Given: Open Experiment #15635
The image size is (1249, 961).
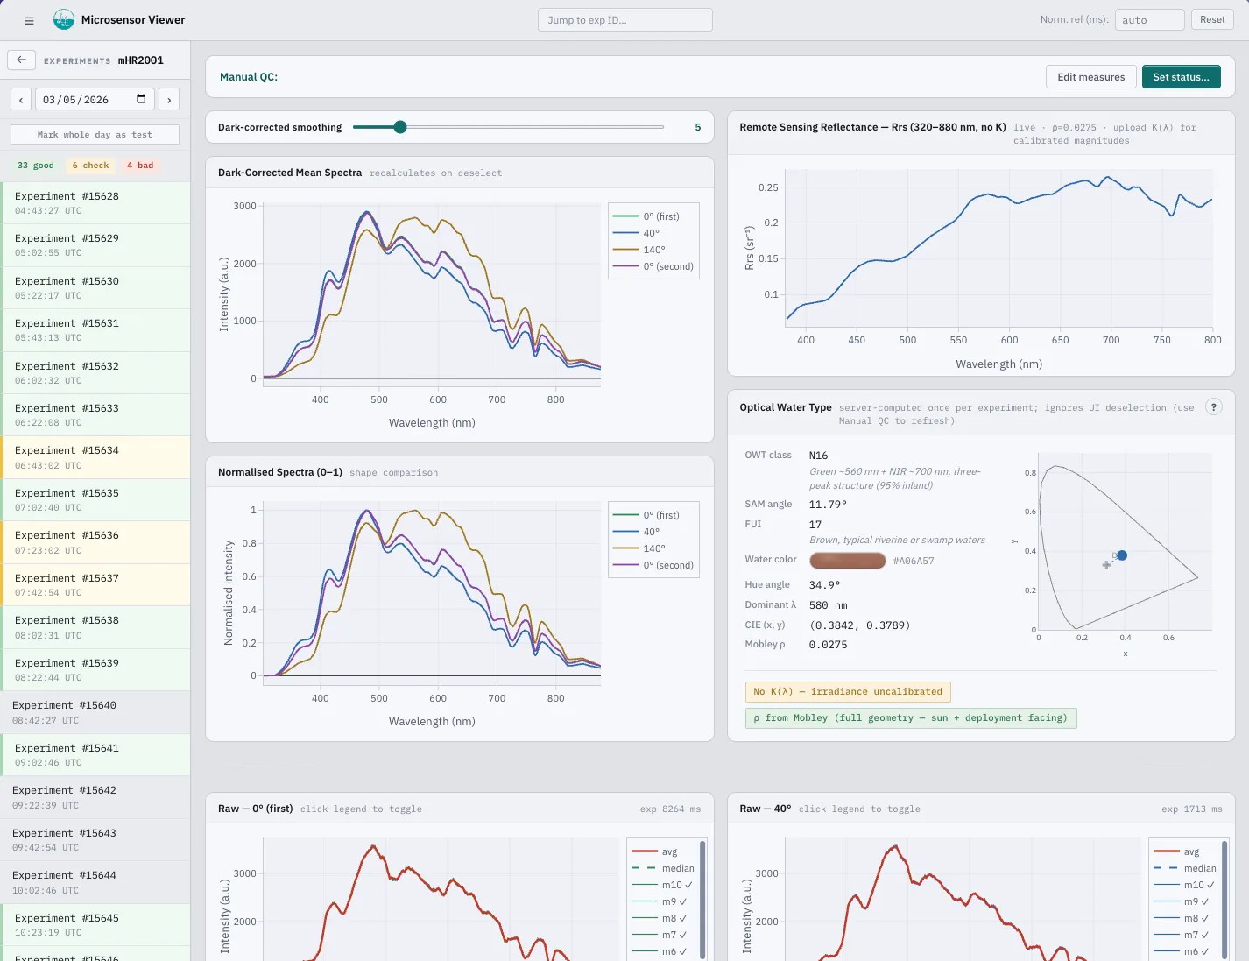Looking at the screenshot, I should (x=95, y=500).
